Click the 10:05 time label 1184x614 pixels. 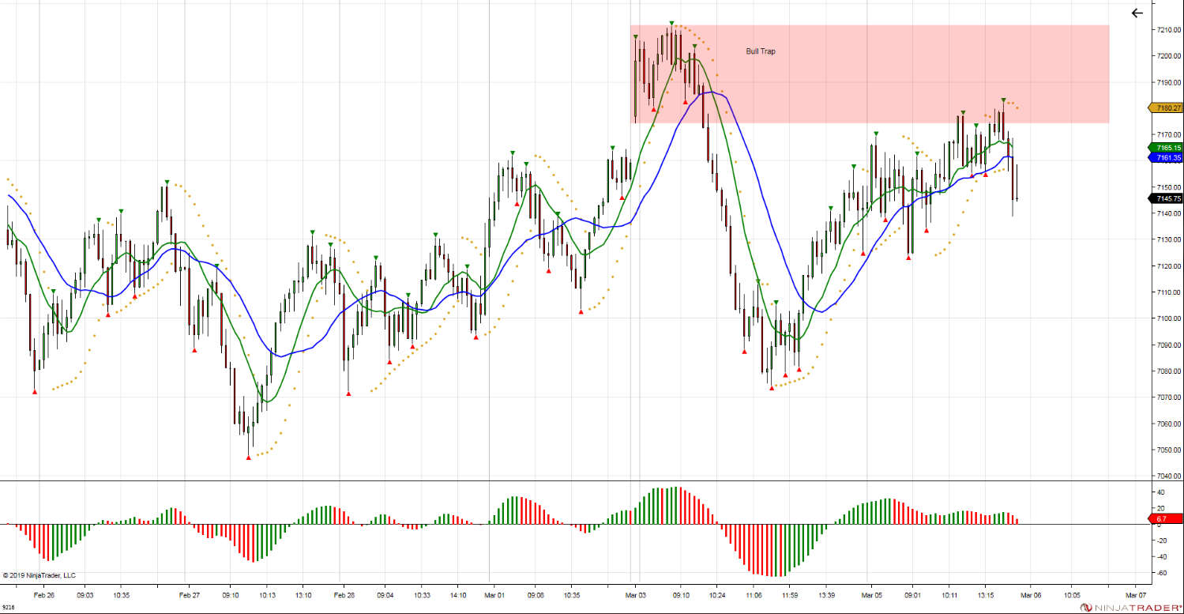[x=1071, y=595]
